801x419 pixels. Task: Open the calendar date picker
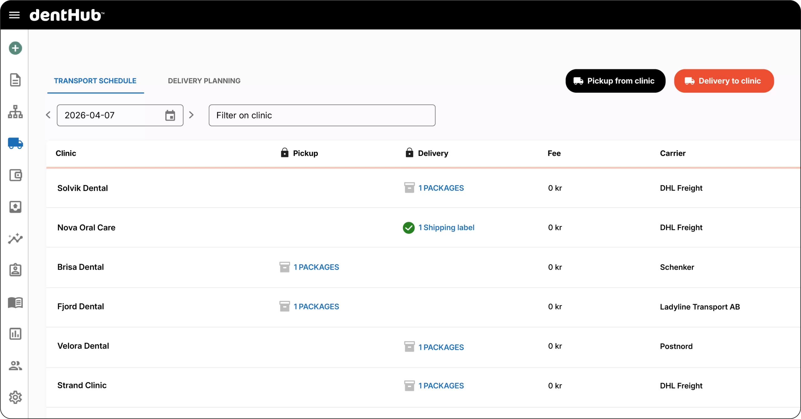click(x=170, y=115)
